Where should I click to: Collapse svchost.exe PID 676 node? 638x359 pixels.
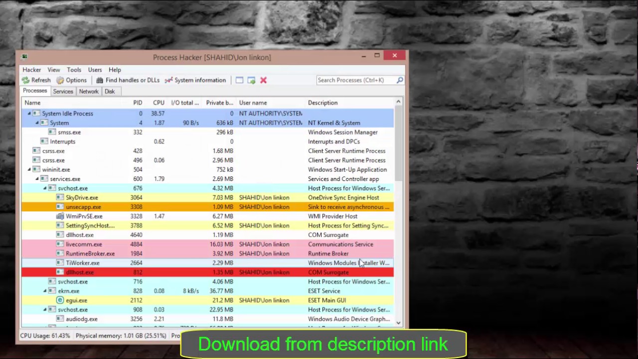pyautogui.click(x=45, y=188)
